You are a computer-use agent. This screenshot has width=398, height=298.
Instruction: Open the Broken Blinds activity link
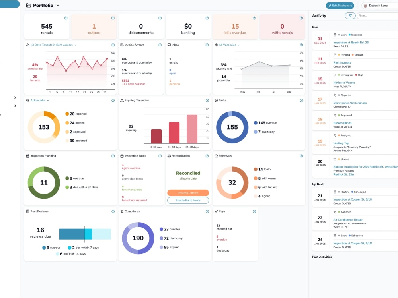click(342, 123)
